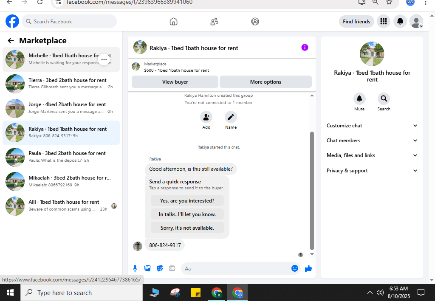Click the browser address bar URL
Screen dimensions: 435x301
click(130, 3)
